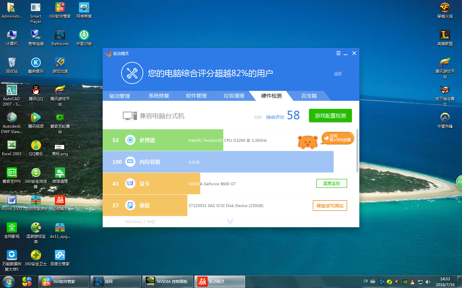Click the NVIDIA GeForce 8600 GT text
The width and height of the screenshot is (462, 288).
[x=212, y=184]
